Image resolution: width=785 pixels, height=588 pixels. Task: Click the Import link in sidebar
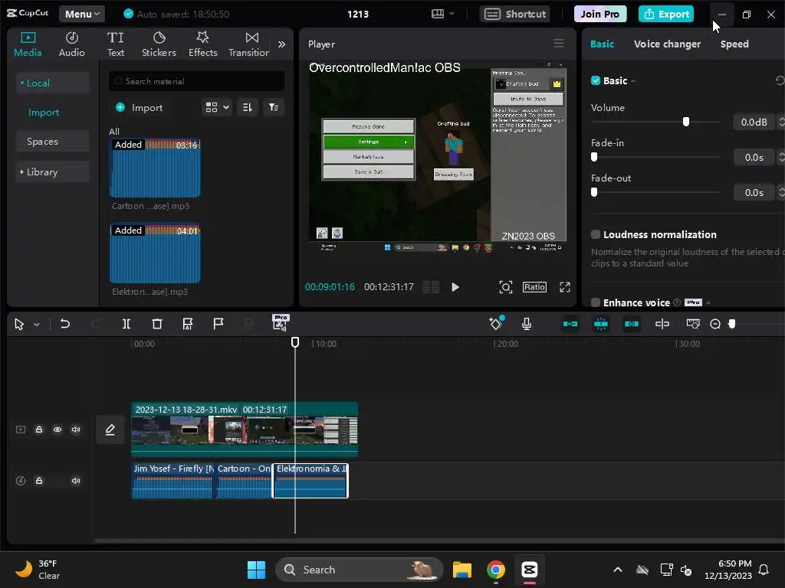click(44, 113)
